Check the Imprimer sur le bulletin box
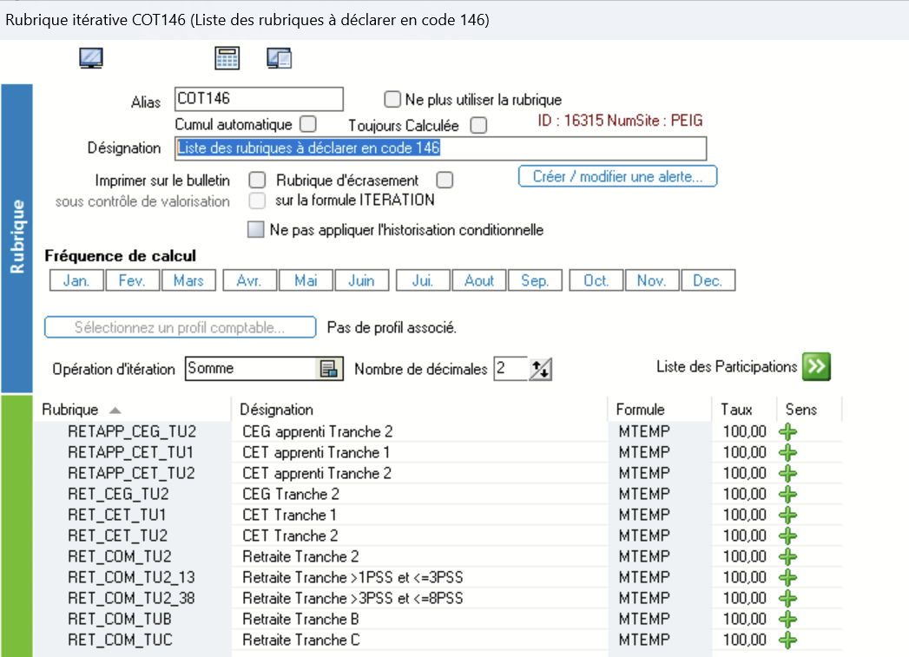The height and width of the screenshot is (657, 909). click(257, 181)
